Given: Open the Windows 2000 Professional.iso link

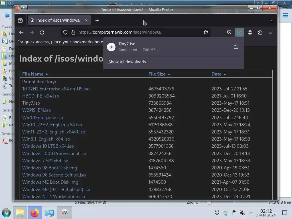Looking at the screenshot, I should click(x=54, y=153).
